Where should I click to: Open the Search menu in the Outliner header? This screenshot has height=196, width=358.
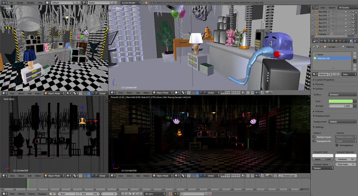pos(332,8)
